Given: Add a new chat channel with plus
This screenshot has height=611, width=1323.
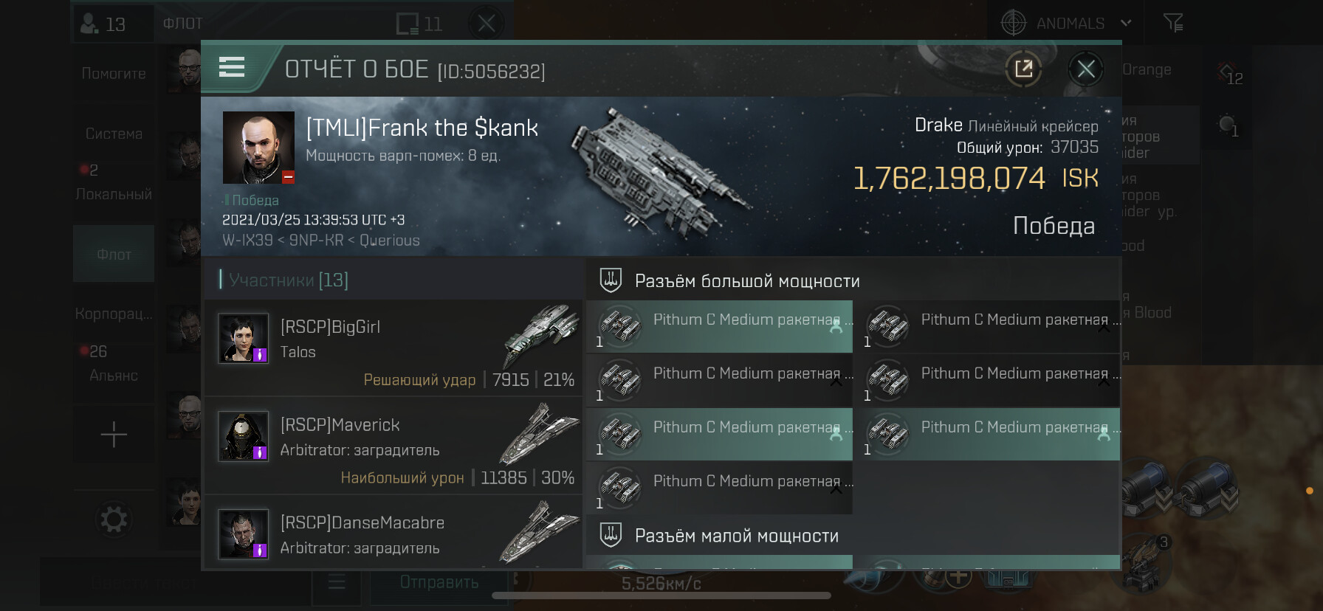Looking at the screenshot, I should (114, 435).
